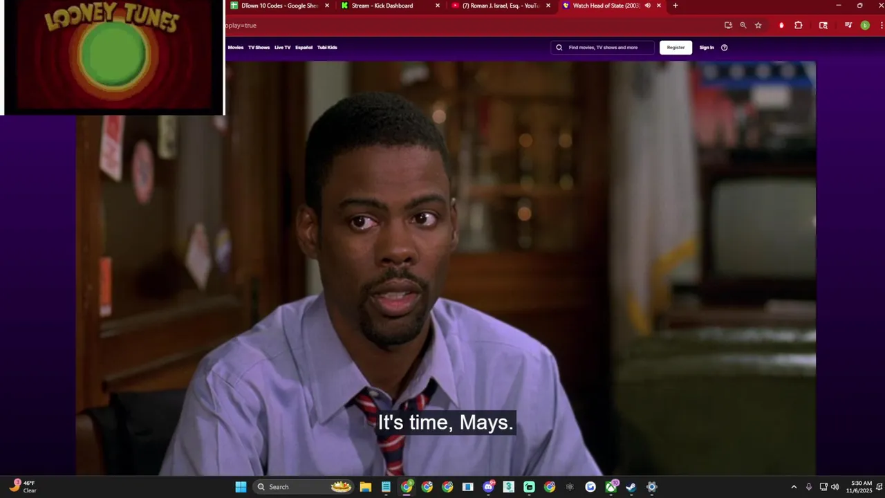Switch to the DTown 10 Codes Google Sheets tab
Viewport: 885px width, 498px height.
point(280,6)
